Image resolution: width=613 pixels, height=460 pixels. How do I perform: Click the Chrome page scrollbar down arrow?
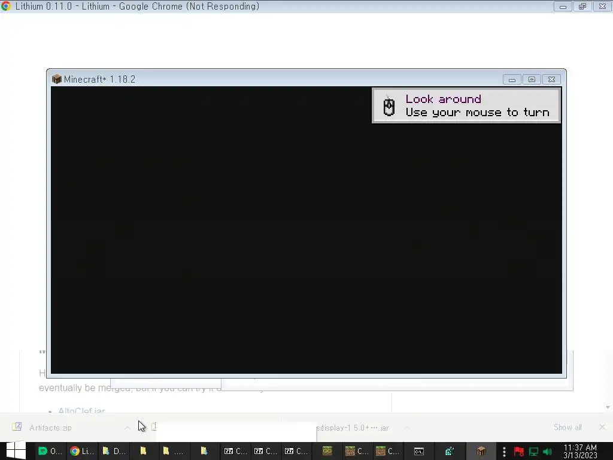(x=608, y=407)
